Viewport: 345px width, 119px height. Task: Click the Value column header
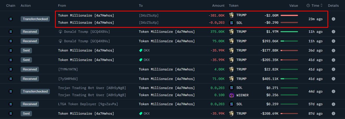click(293, 5)
